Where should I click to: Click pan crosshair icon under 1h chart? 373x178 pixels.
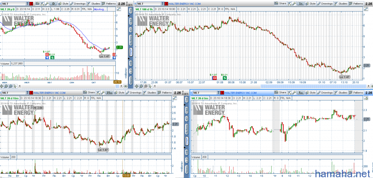click(x=137, y=86)
